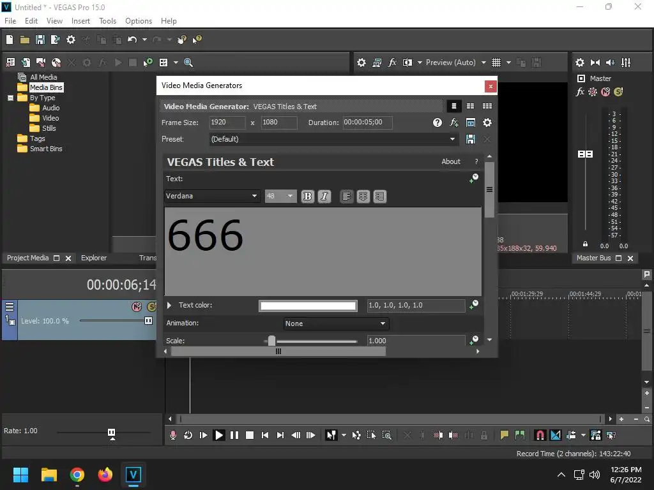Open the Undo history dropdown arrow

144,40
